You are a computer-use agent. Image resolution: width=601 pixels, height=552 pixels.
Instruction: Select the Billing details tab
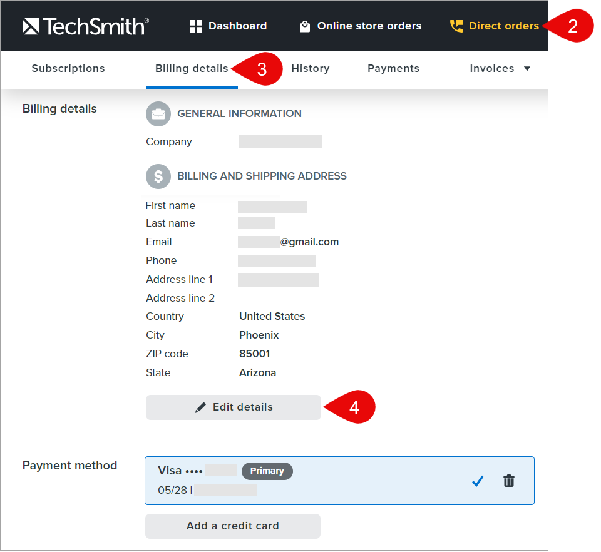(x=192, y=69)
